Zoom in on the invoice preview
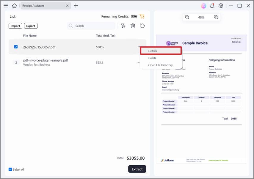 pyautogui.click(x=216, y=17)
